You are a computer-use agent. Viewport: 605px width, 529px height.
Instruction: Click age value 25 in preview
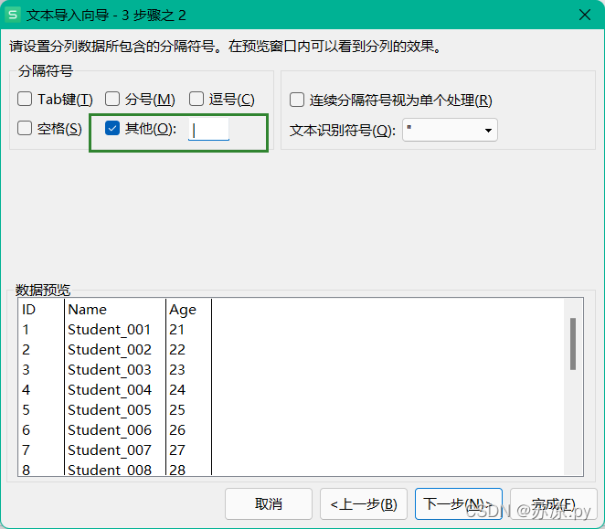tap(177, 410)
